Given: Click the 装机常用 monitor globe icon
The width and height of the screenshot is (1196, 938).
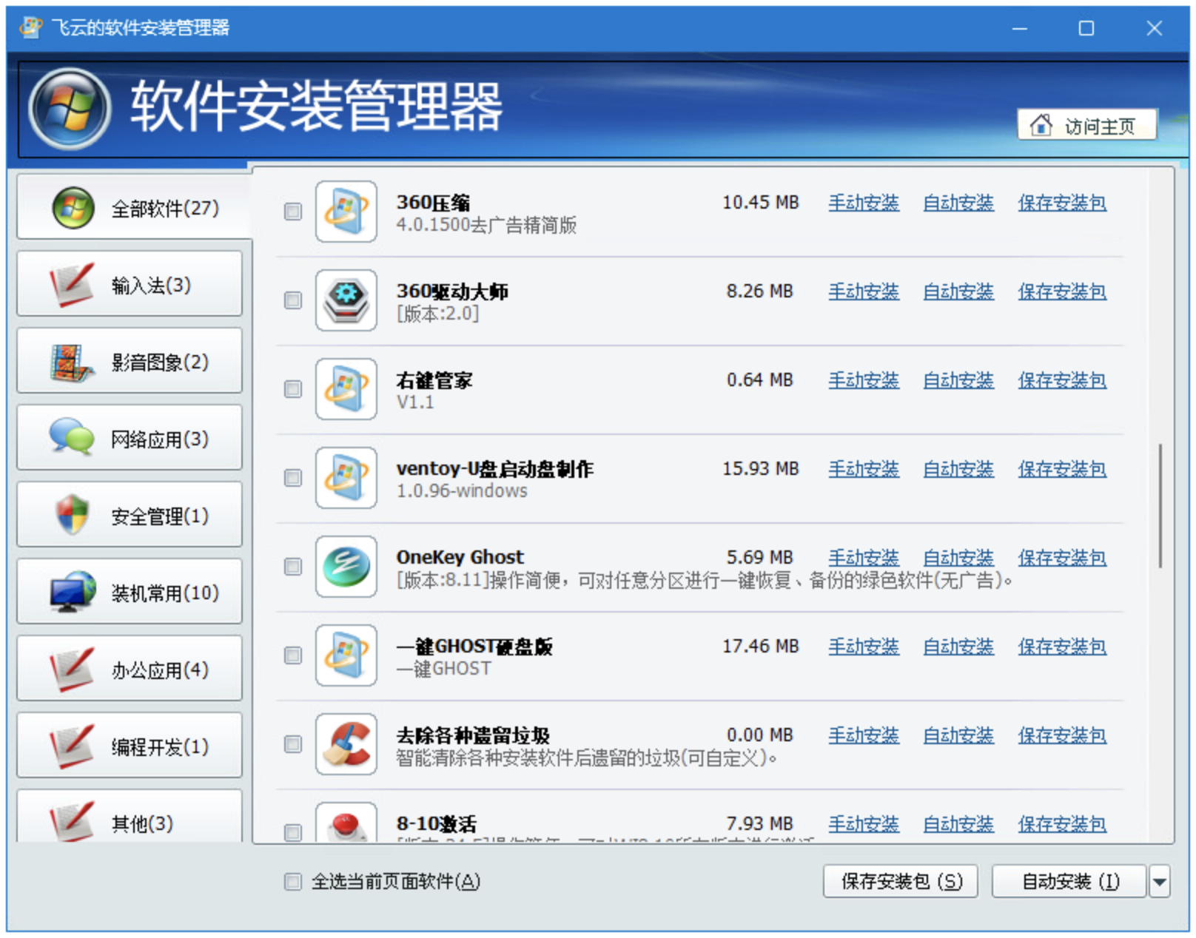Looking at the screenshot, I should pos(73,591).
